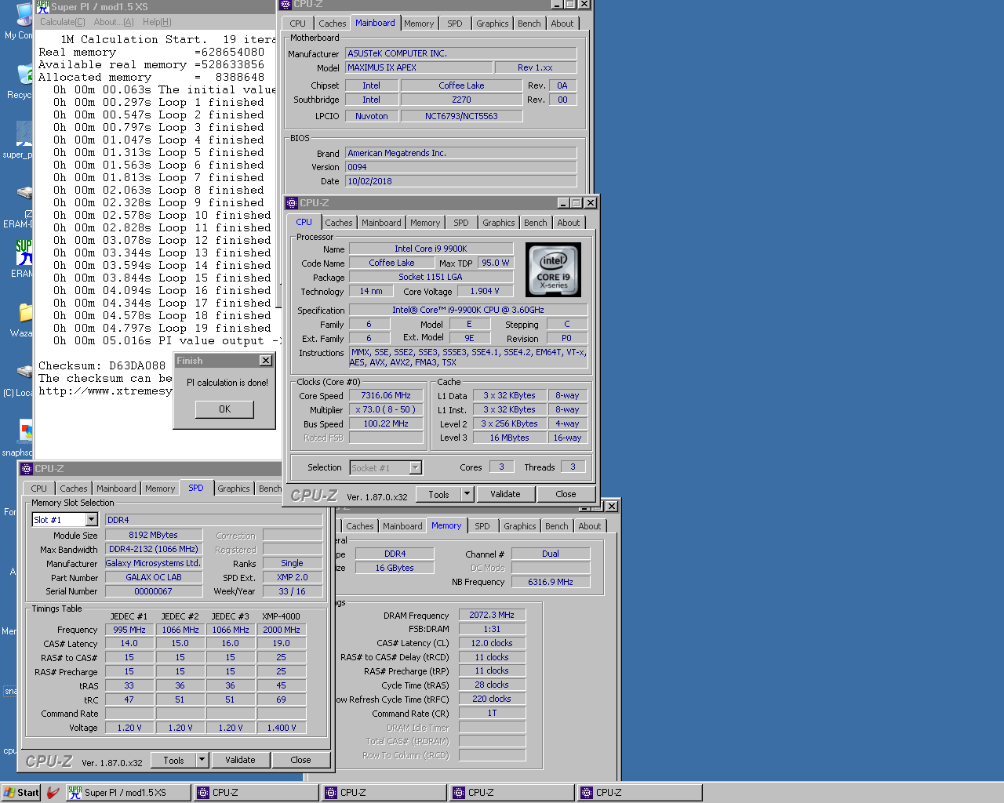Click the NB Frequency 6316.9 MHz value
Screen dimensions: 1004x803
tap(551, 582)
